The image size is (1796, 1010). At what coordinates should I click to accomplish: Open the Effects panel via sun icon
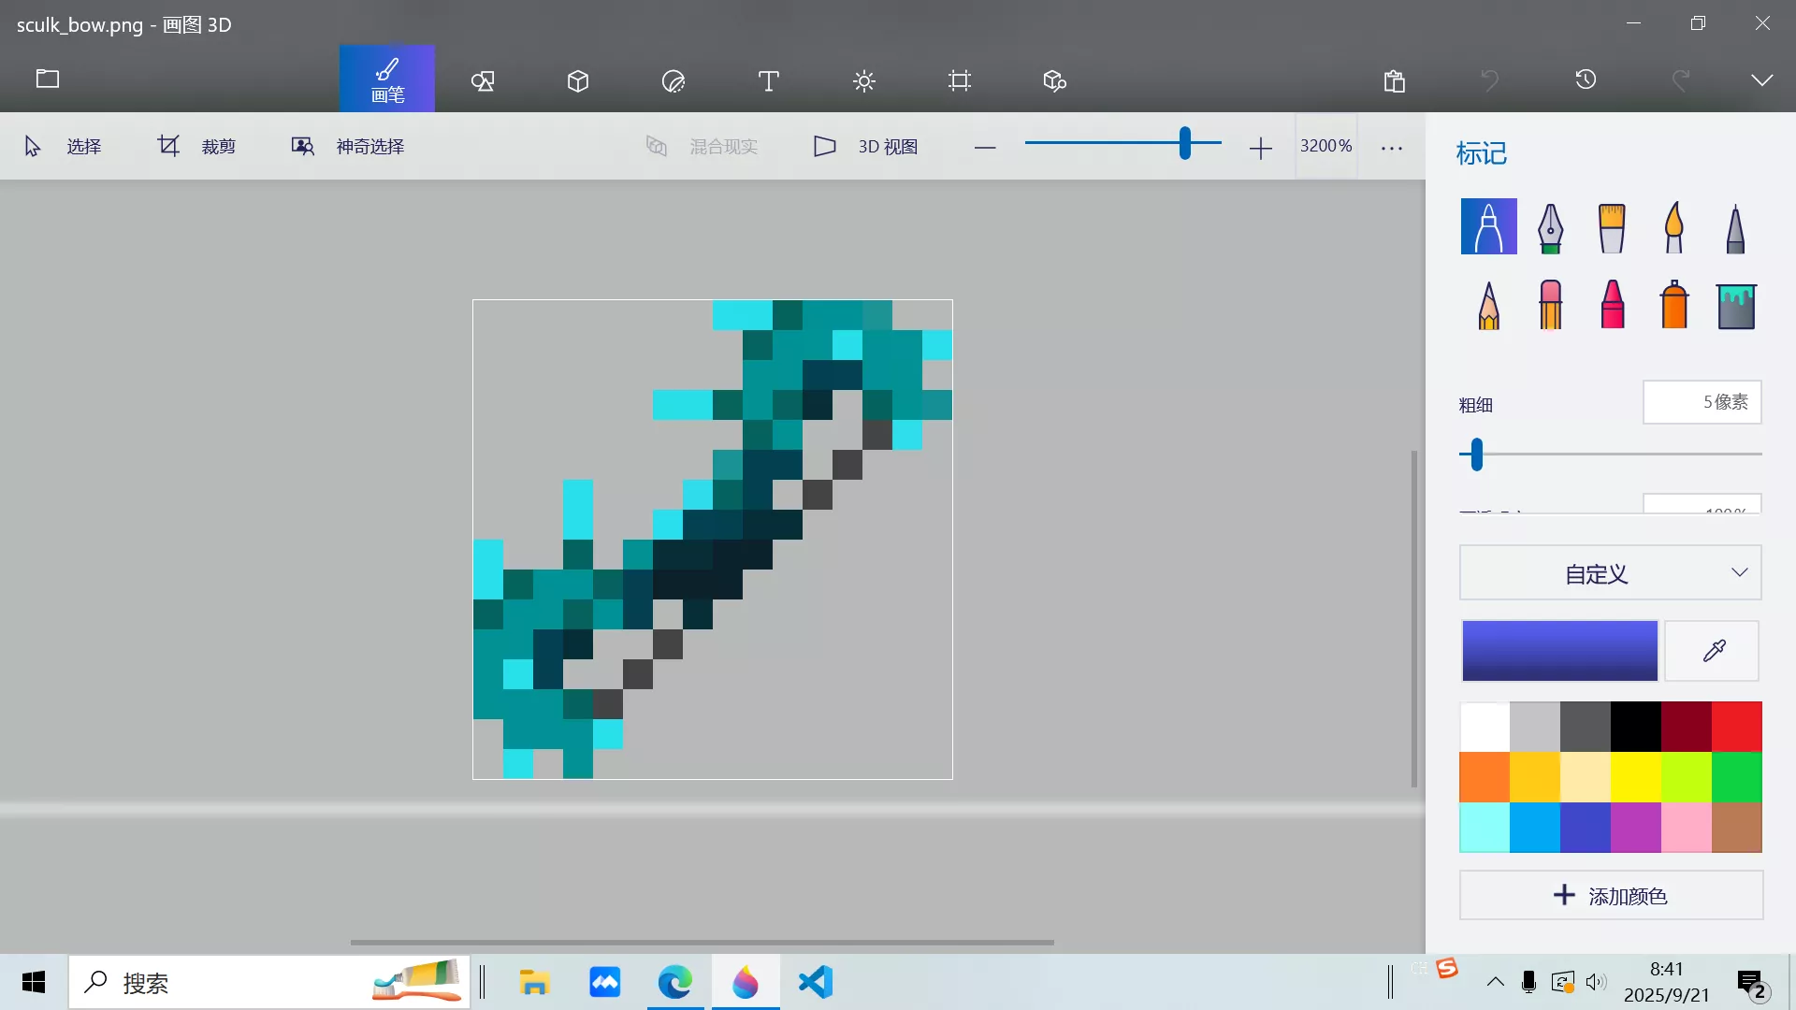point(863,81)
